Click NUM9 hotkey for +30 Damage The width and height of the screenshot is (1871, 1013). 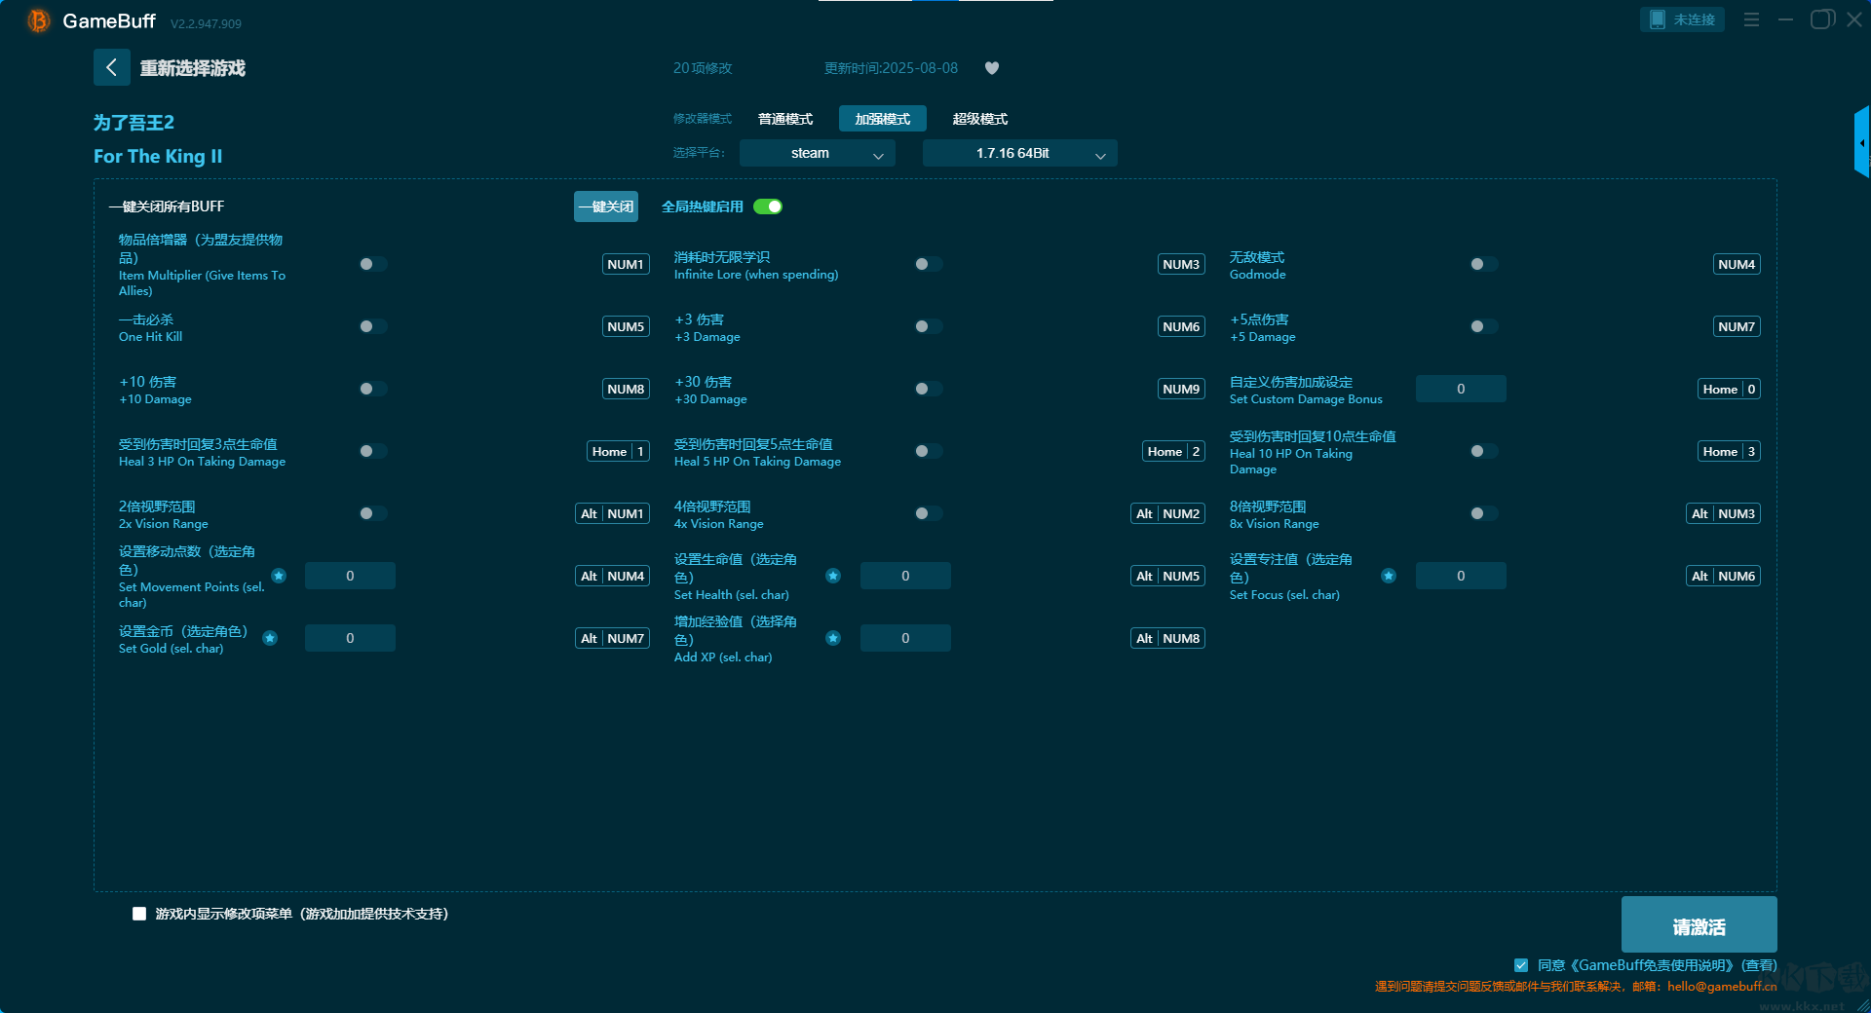pos(1181,389)
